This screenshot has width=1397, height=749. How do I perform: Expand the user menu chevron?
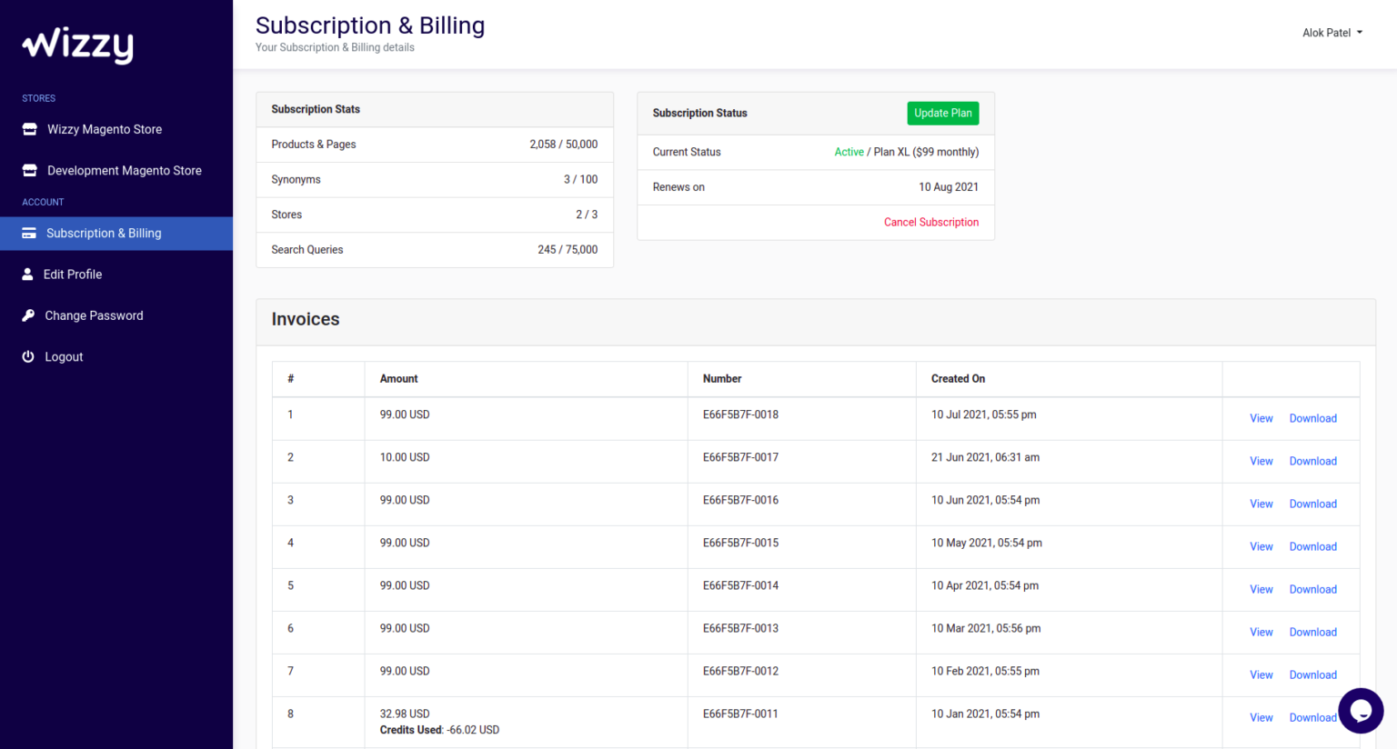coord(1360,33)
